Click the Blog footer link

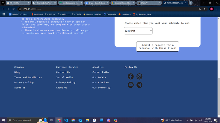click(17, 72)
